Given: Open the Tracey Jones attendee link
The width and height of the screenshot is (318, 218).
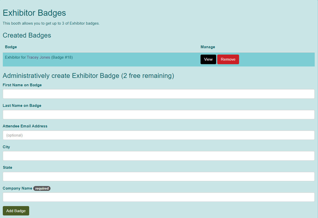Looking at the screenshot, I should point(38,57).
